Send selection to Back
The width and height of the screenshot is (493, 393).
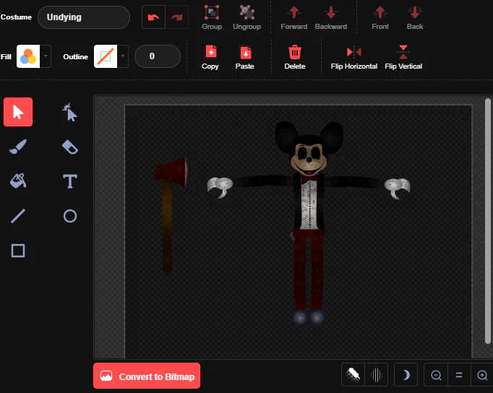tap(415, 17)
